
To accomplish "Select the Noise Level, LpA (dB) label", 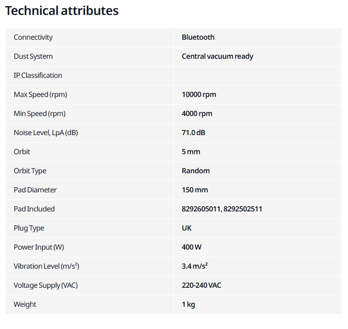I will tap(46, 133).
